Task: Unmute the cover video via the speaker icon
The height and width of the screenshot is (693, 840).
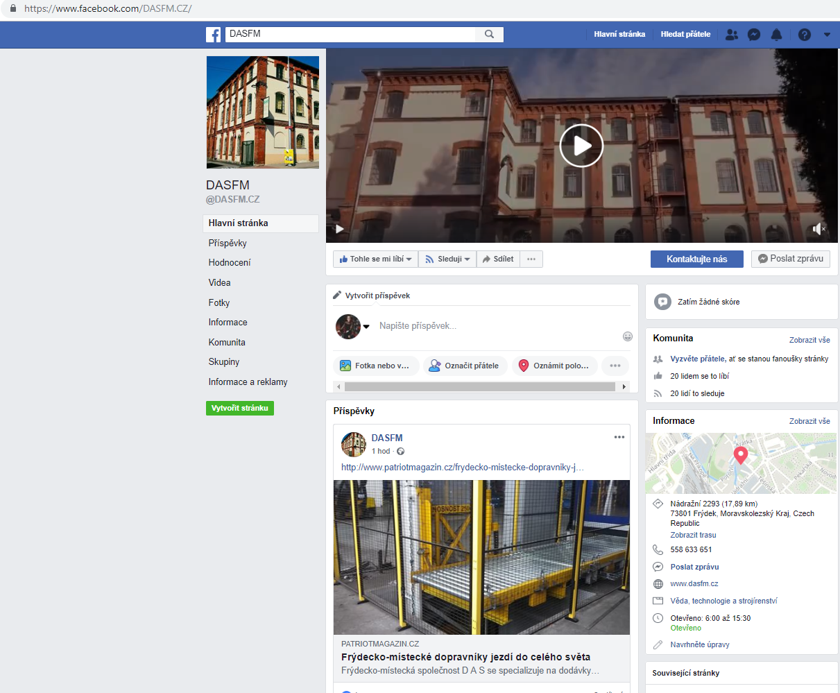Action: 819,229
